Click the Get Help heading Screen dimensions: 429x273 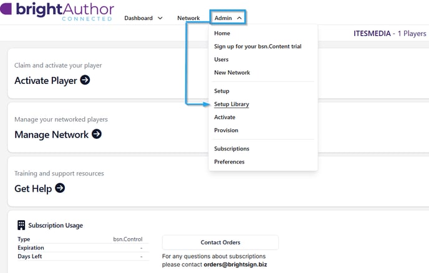pyautogui.click(x=33, y=188)
